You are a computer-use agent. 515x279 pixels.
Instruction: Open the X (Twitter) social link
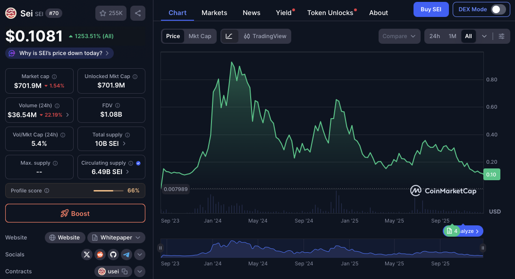(86, 255)
